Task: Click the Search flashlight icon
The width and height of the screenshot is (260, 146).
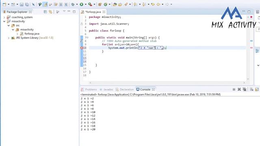Action: 126,4
